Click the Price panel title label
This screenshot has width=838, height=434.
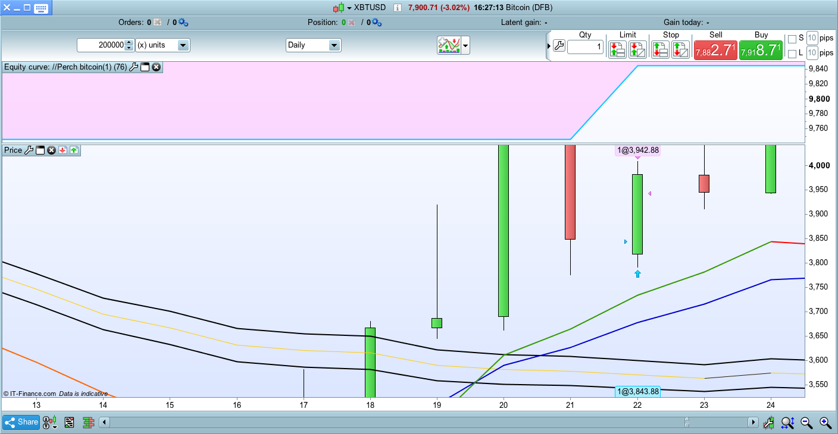(13, 150)
